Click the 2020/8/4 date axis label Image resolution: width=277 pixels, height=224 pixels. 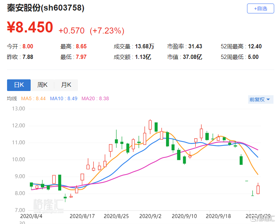point(31,216)
